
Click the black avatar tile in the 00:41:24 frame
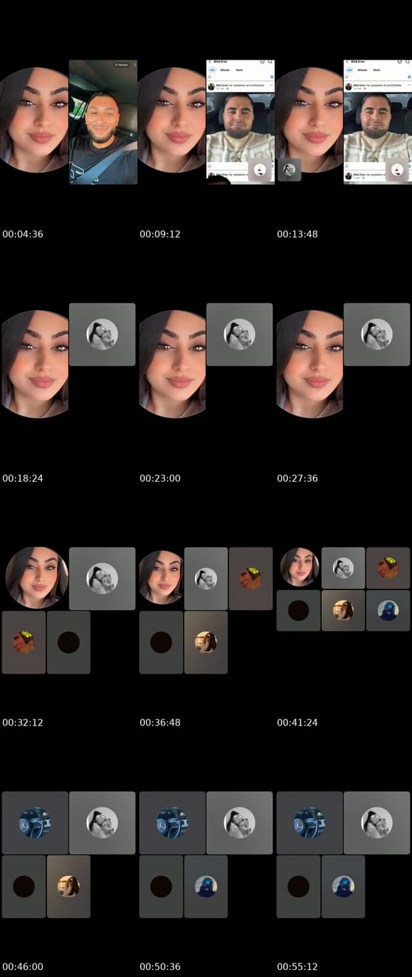click(298, 610)
